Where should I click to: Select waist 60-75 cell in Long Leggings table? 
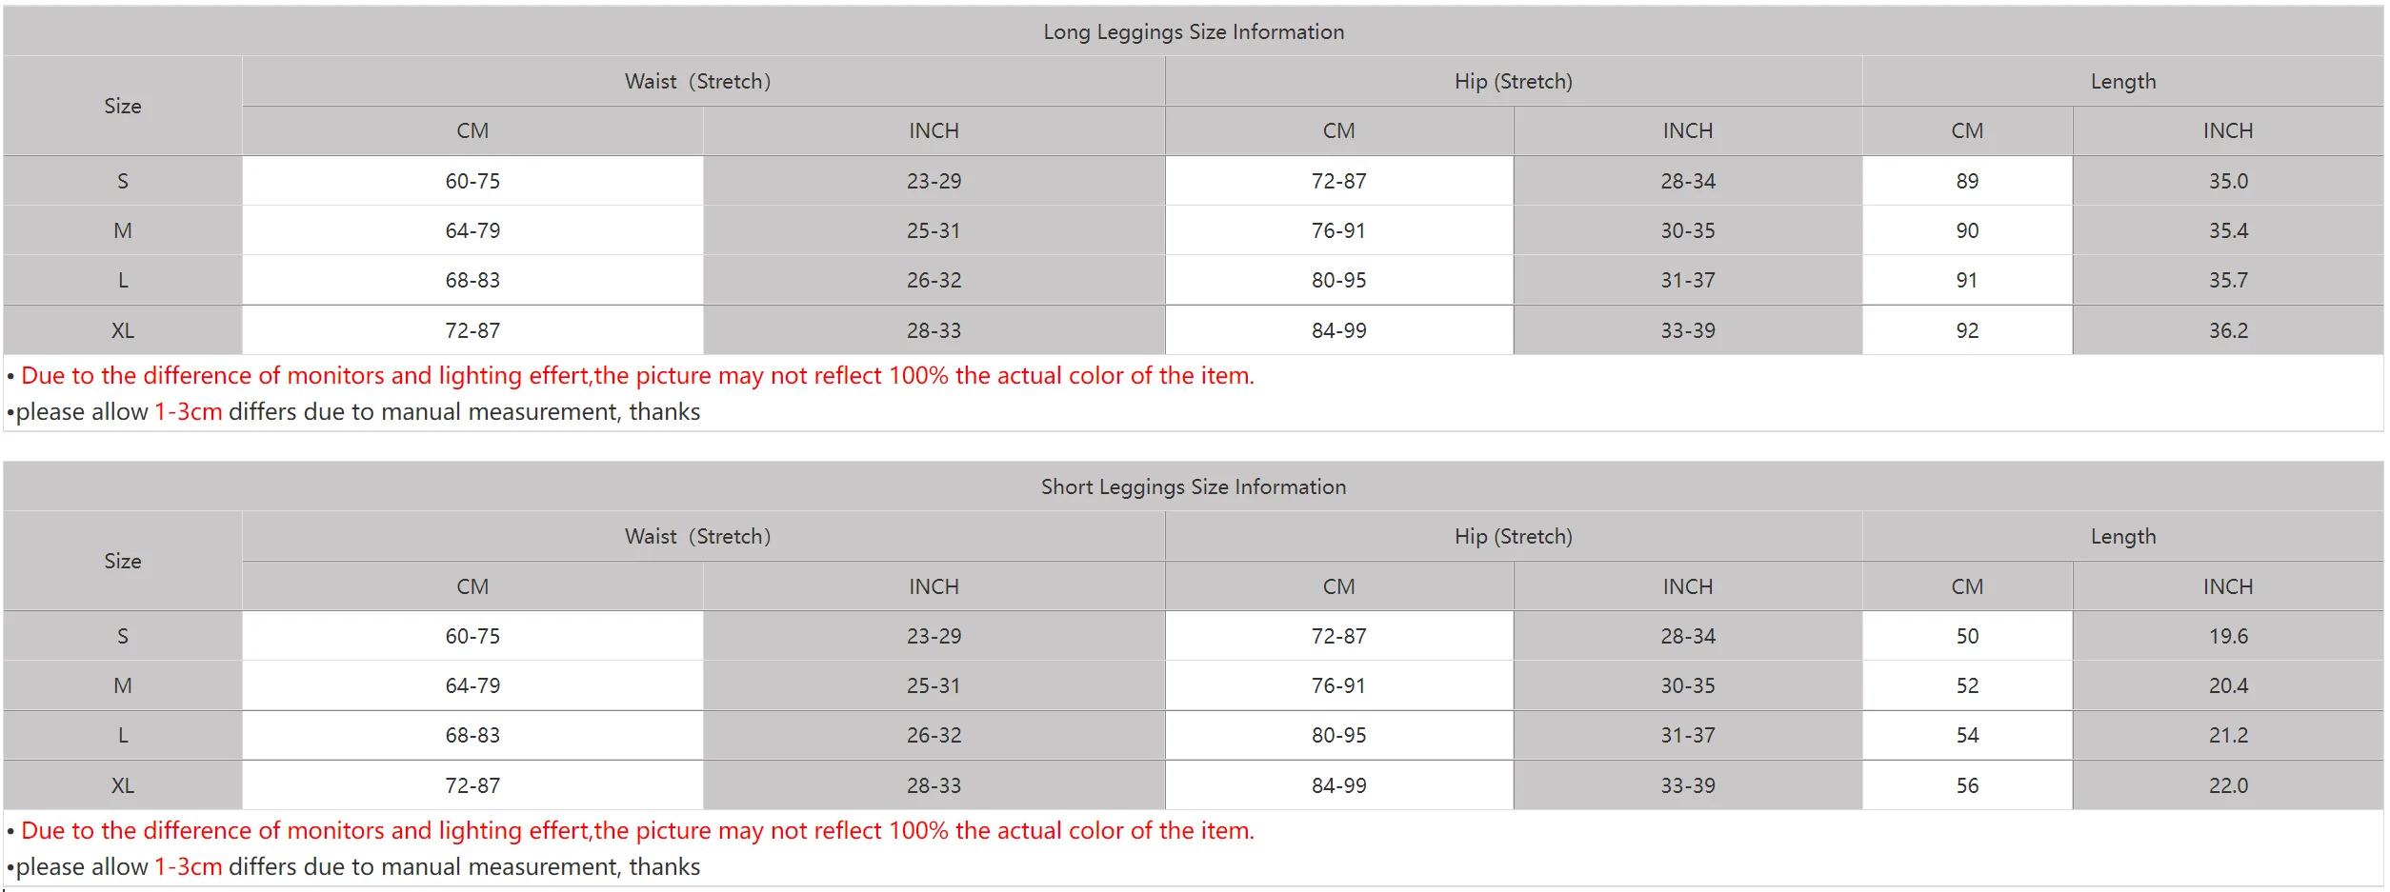pyautogui.click(x=472, y=181)
